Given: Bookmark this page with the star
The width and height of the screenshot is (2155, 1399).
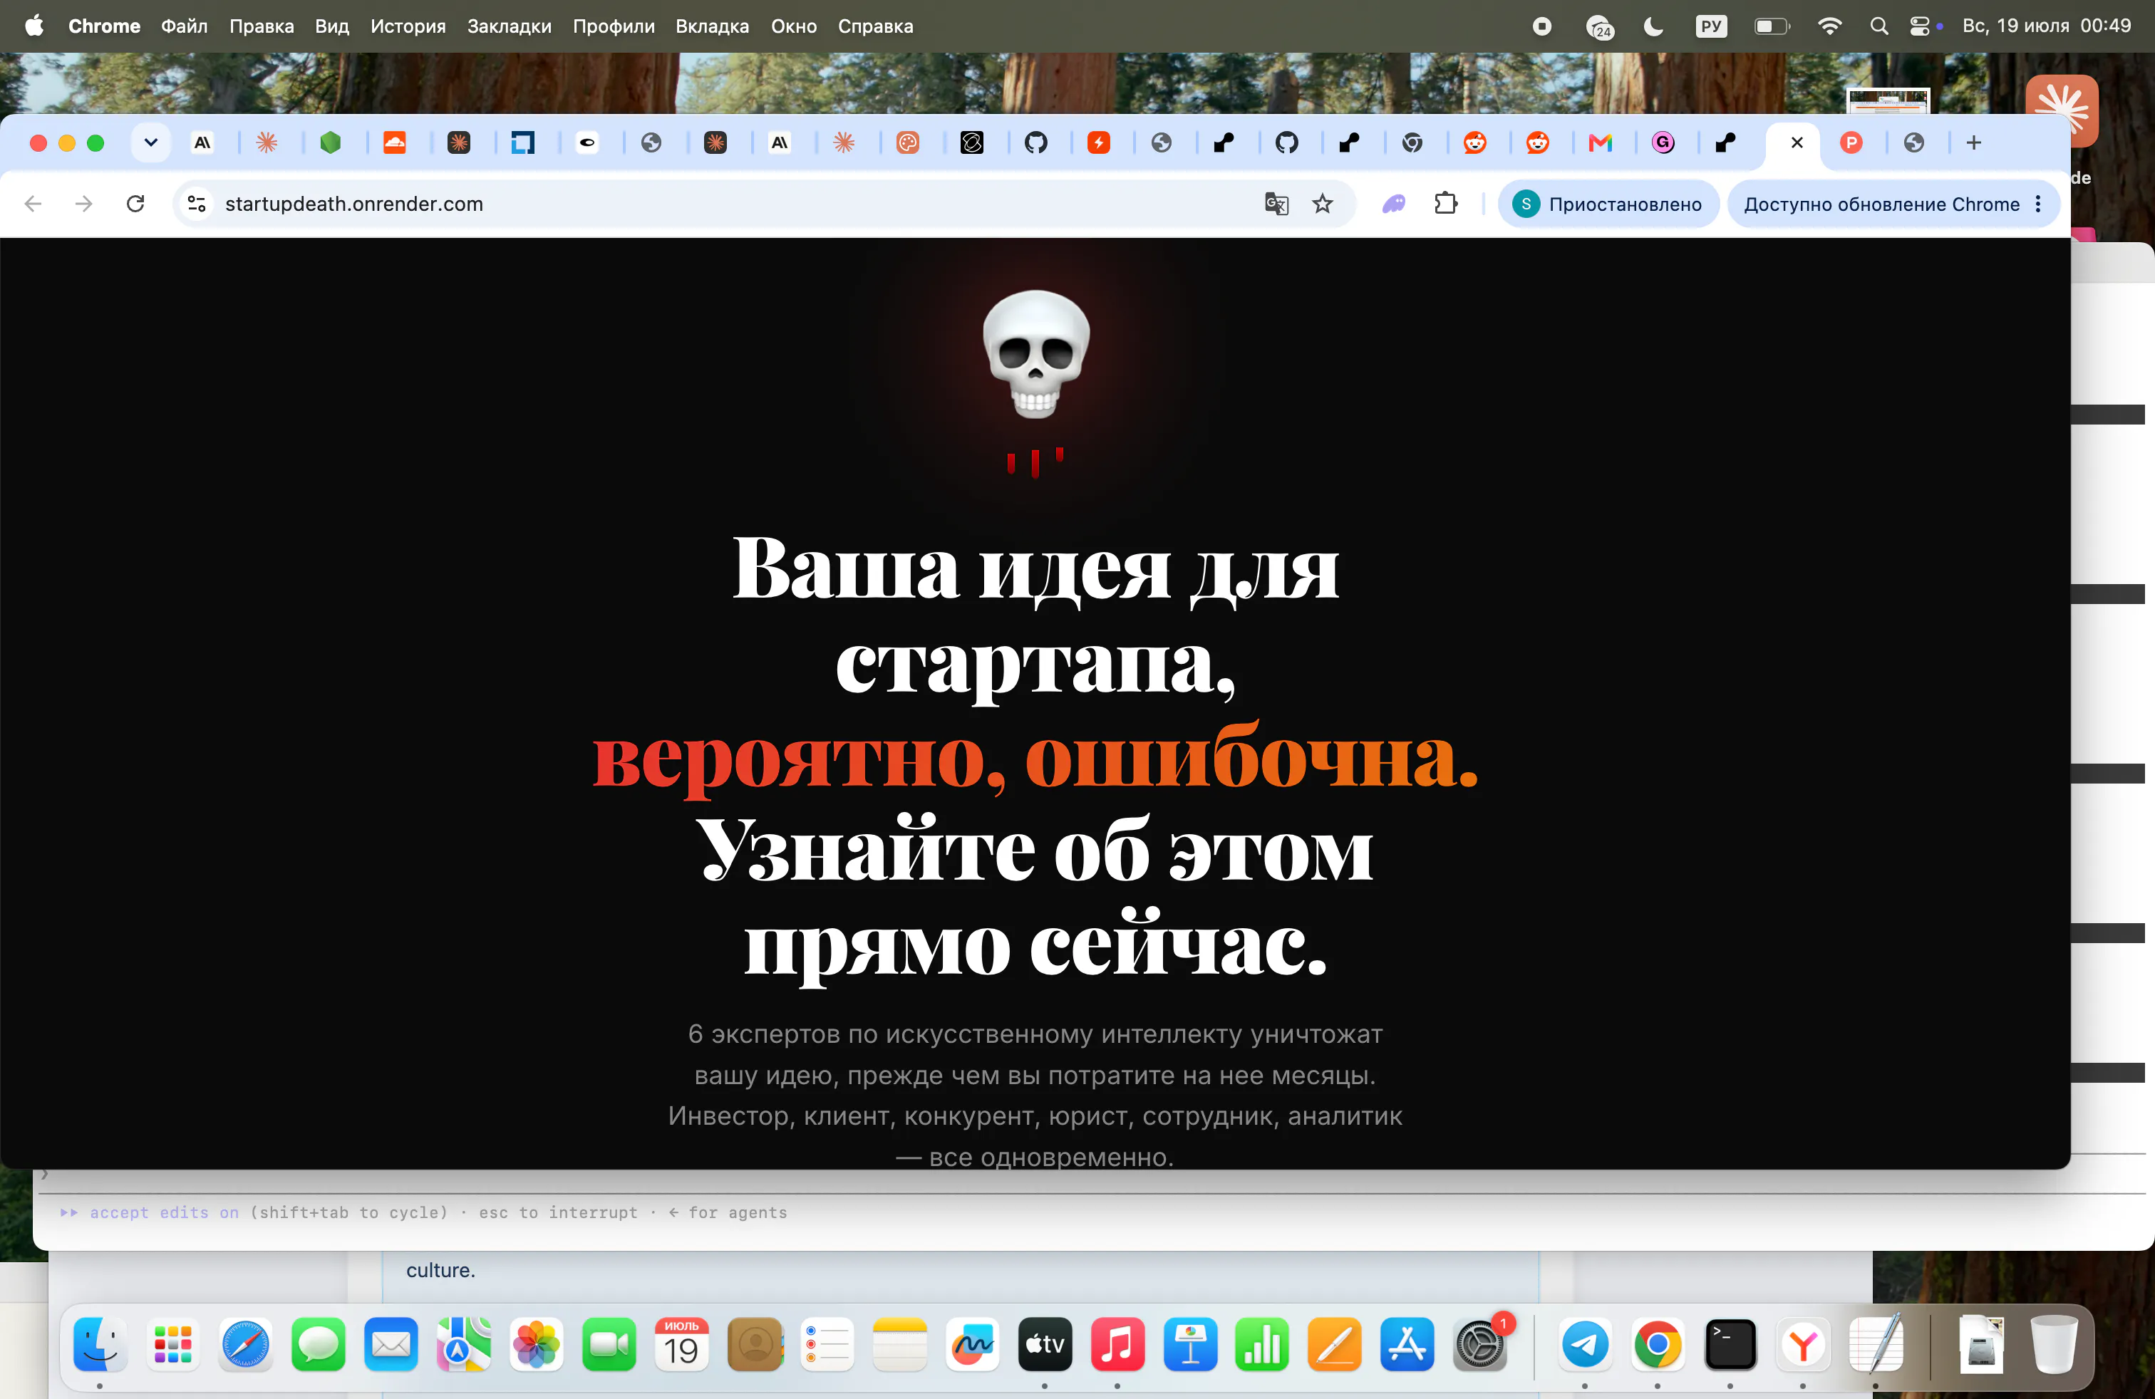Looking at the screenshot, I should (1323, 204).
